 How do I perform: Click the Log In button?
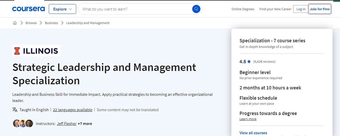point(301,9)
